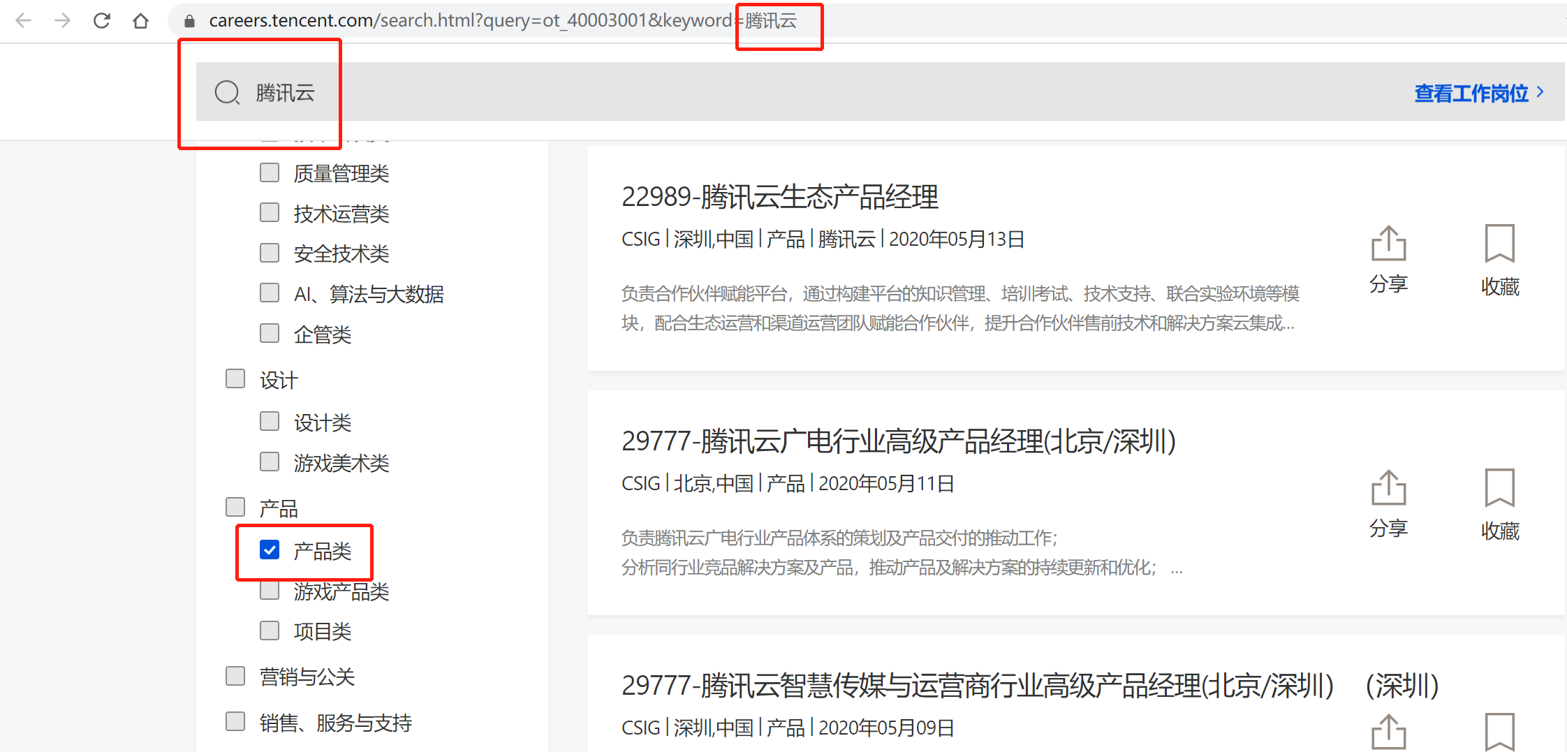
Task: Check the 销售、服务与支持 checkbox
Action: click(235, 721)
